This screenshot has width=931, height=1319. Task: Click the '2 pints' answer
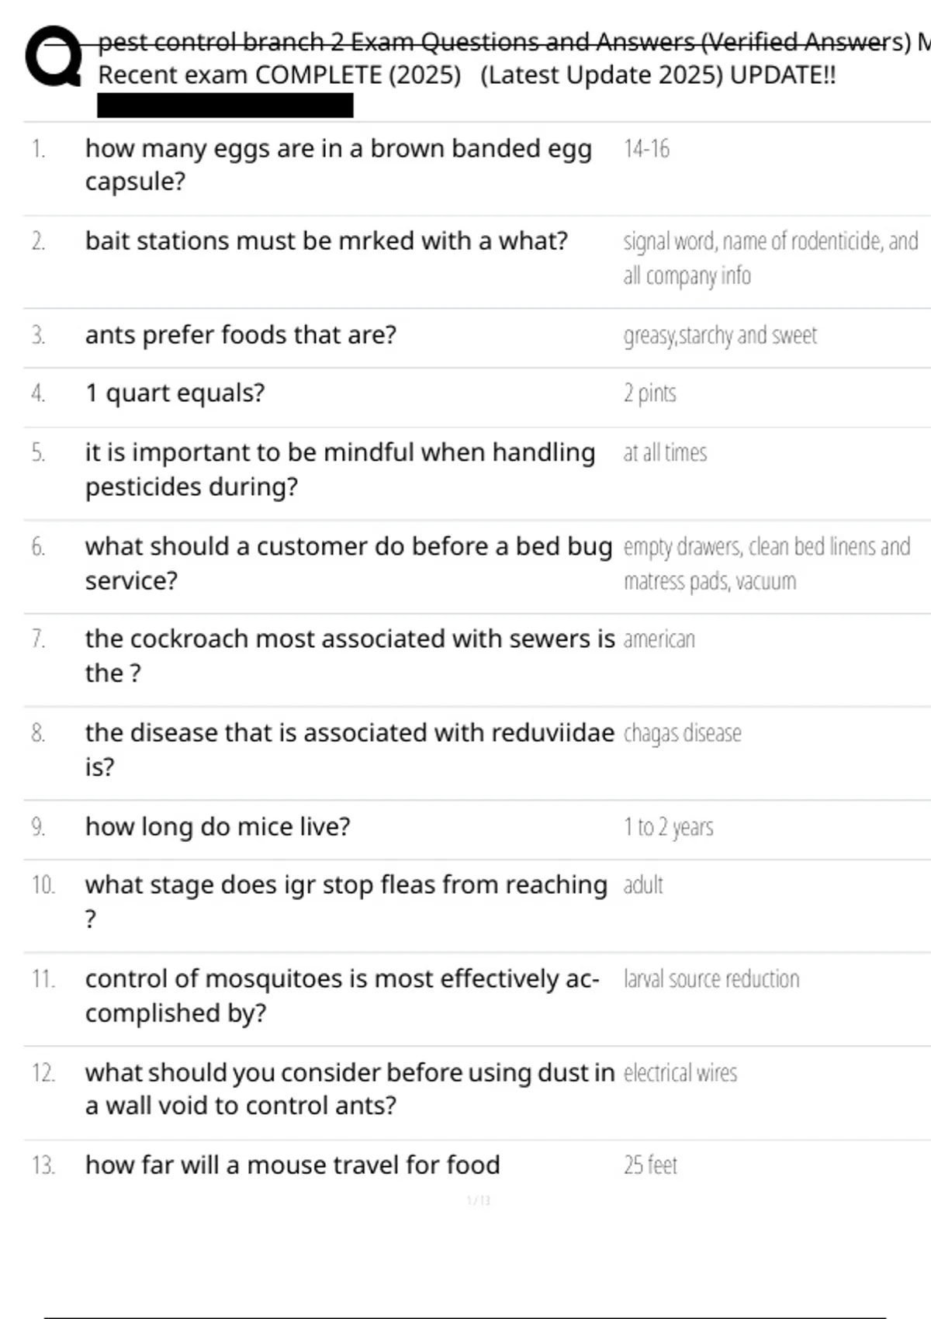(649, 393)
